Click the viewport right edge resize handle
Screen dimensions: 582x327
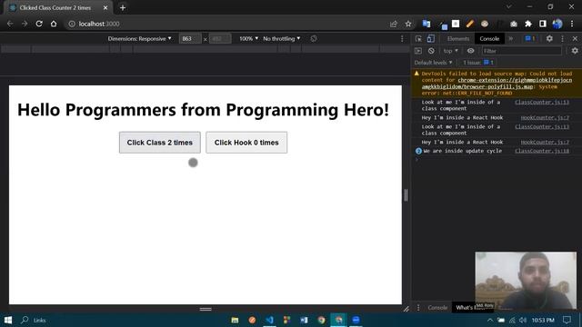point(406,195)
